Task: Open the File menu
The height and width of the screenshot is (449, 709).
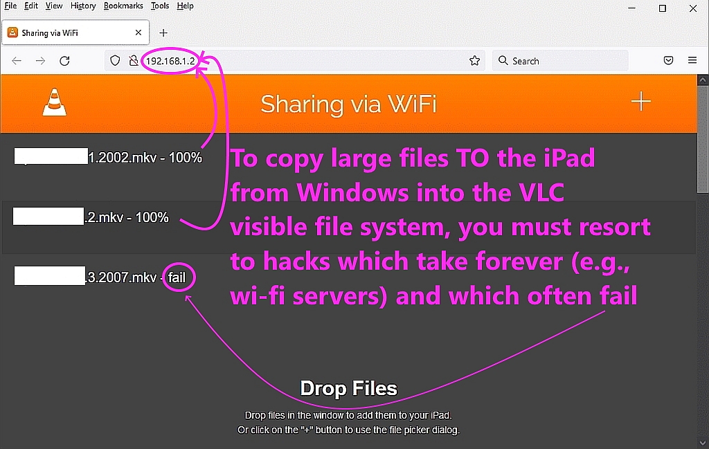Action: (10, 6)
